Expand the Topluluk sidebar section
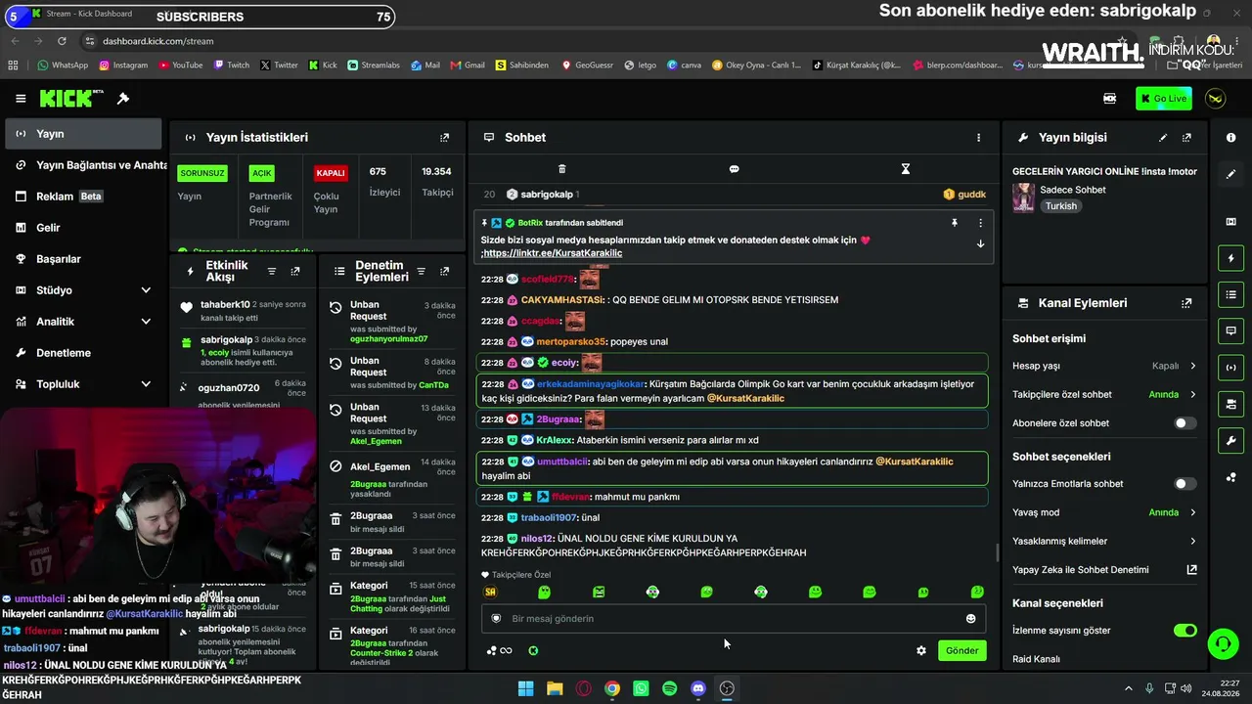This screenshot has width=1252, height=704. (x=146, y=384)
